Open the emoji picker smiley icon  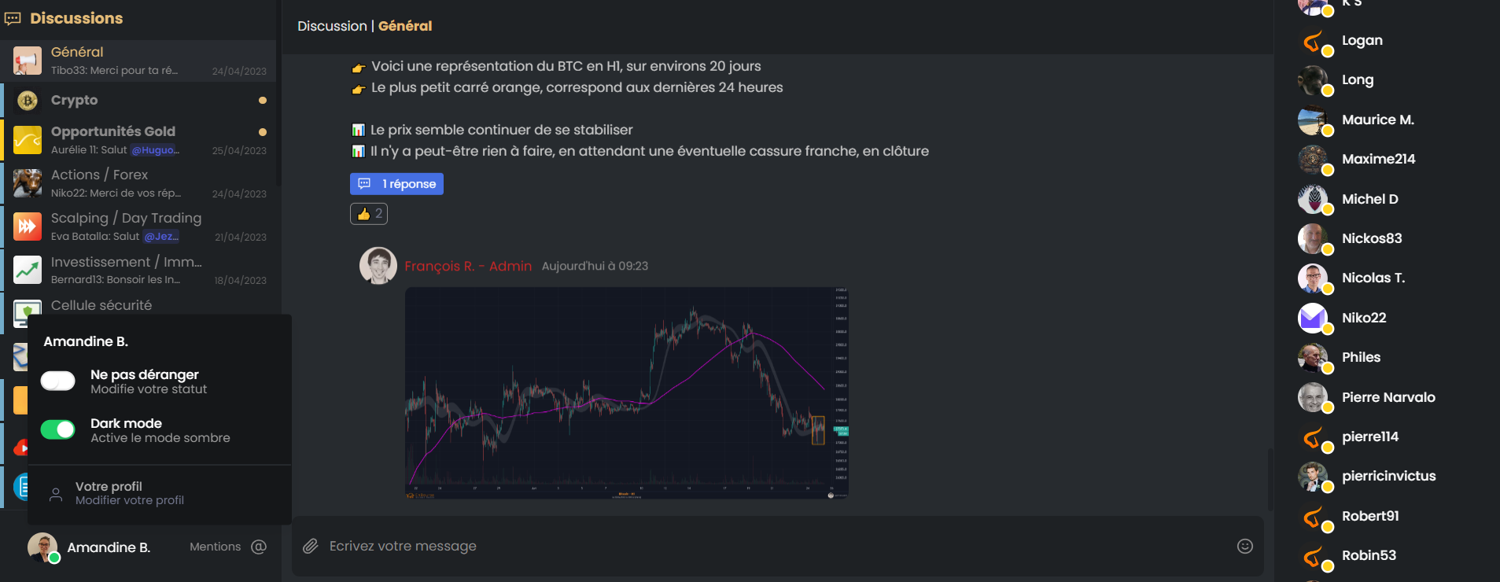point(1244,546)
